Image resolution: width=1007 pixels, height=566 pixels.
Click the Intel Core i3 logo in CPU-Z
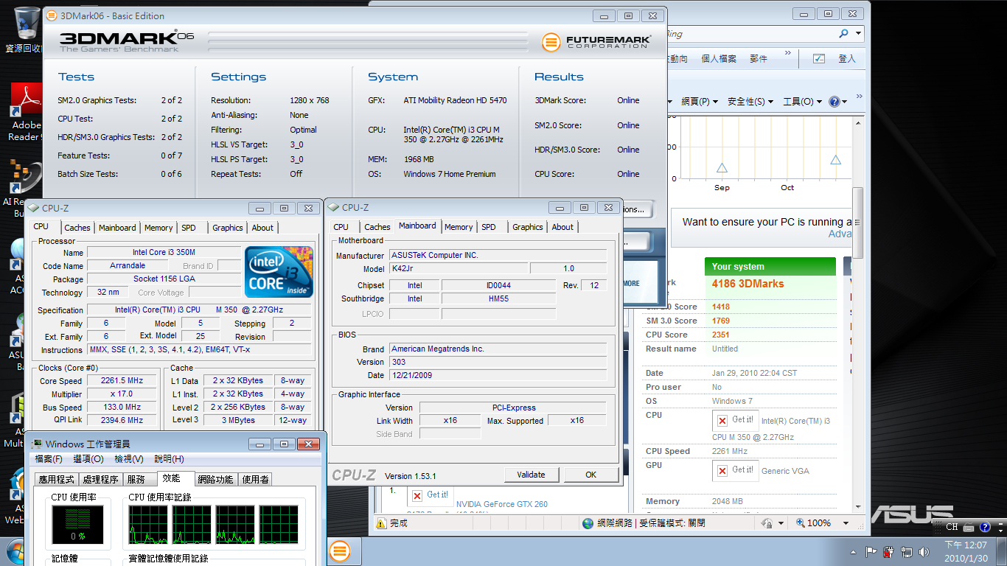pos(279,272)
